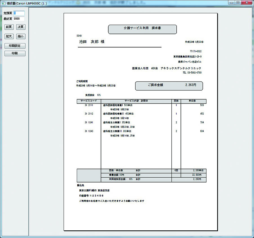Close the print preview window
Screen dimensions: 254x238
pyautogui.click(x=246, y=3)
